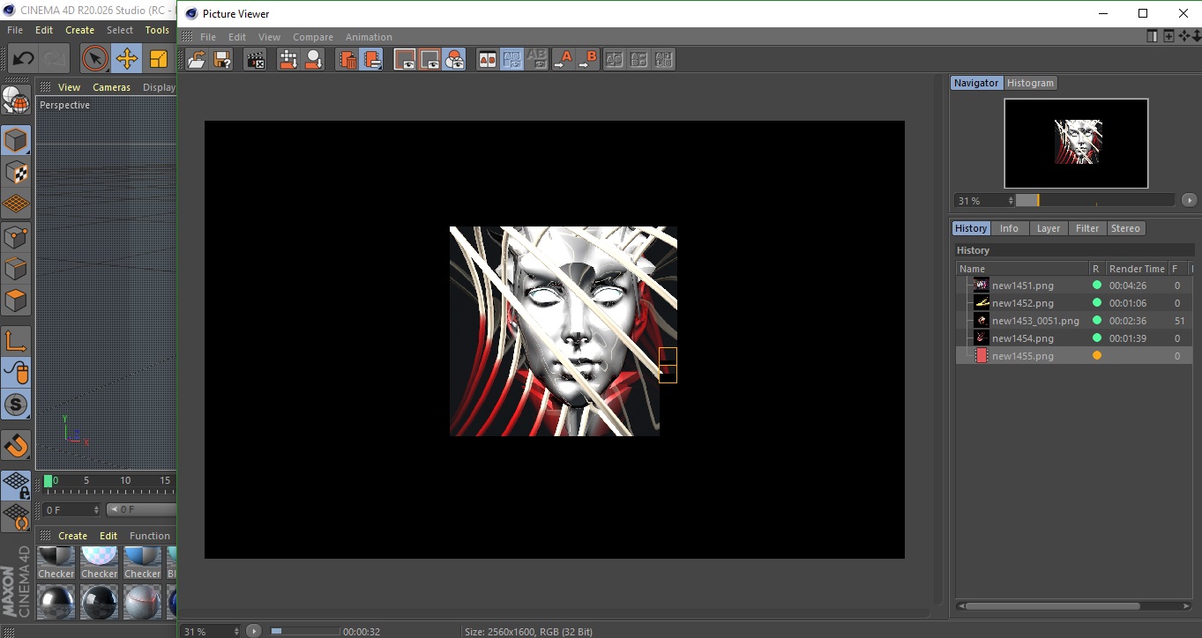
Task: Click the arrow button beside the Navigator zoom slider
Action: (1189, 201)
